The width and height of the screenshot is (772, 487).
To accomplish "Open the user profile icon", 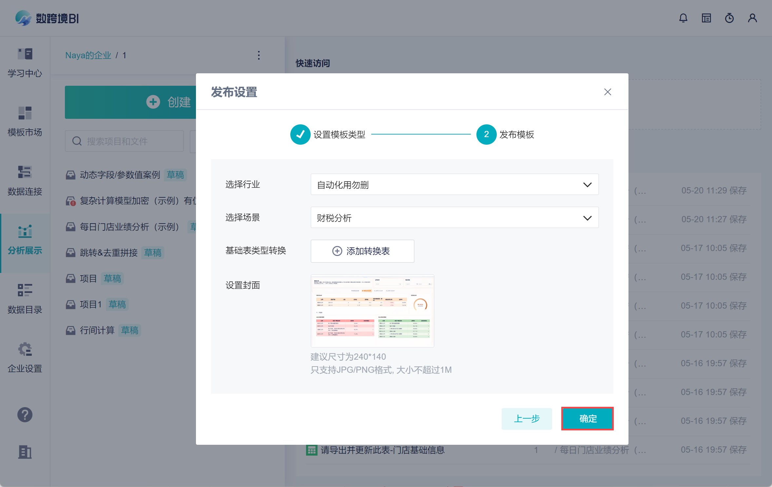I will point(752,18).
